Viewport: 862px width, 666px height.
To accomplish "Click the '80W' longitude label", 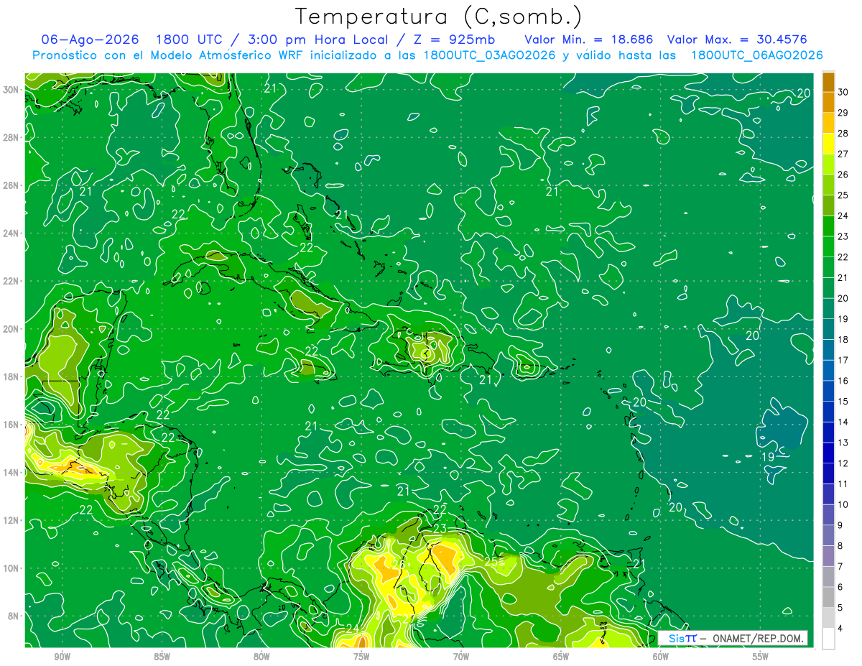I will tap(261, 657).
